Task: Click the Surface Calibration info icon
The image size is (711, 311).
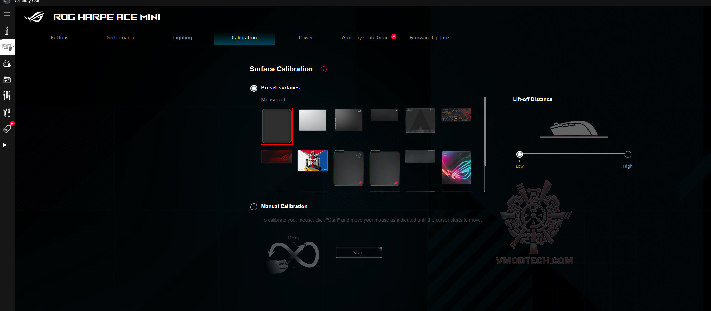Action: (324, 69)
